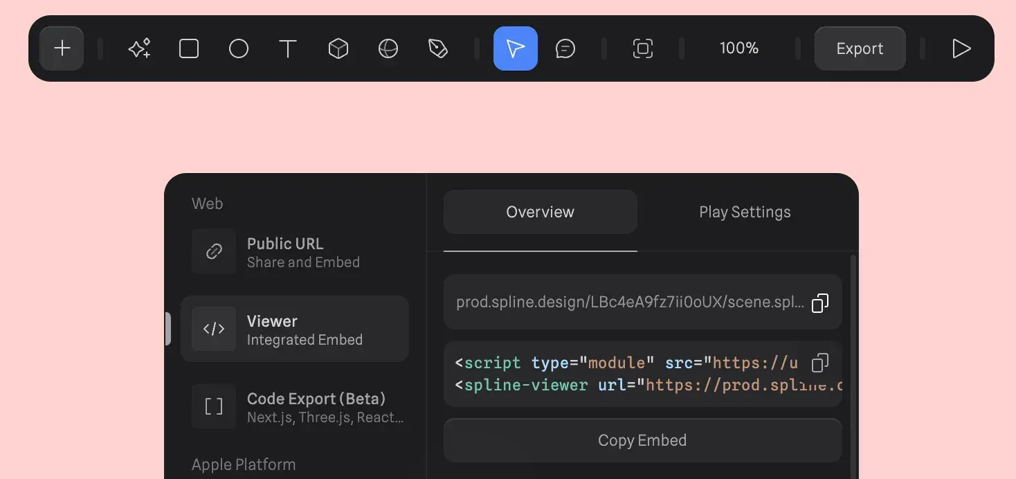Click the Export button
This screenshot has height=479, width=1016.
pos(860,48)
